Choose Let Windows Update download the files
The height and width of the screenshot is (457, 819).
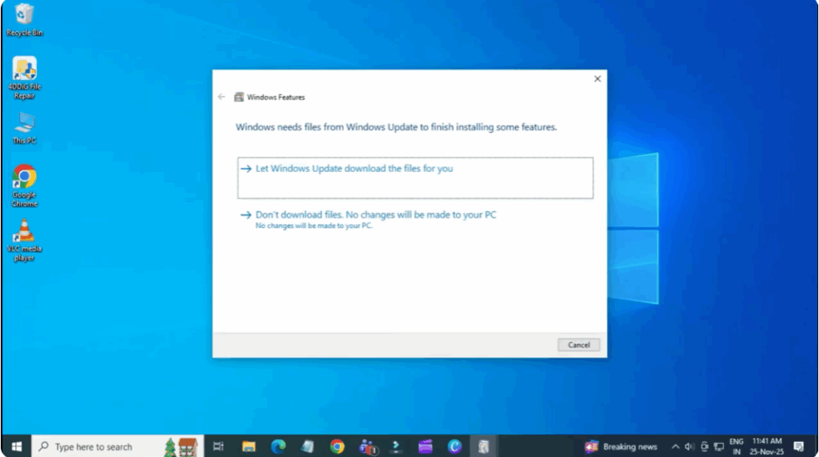click(x=415, y=178)
